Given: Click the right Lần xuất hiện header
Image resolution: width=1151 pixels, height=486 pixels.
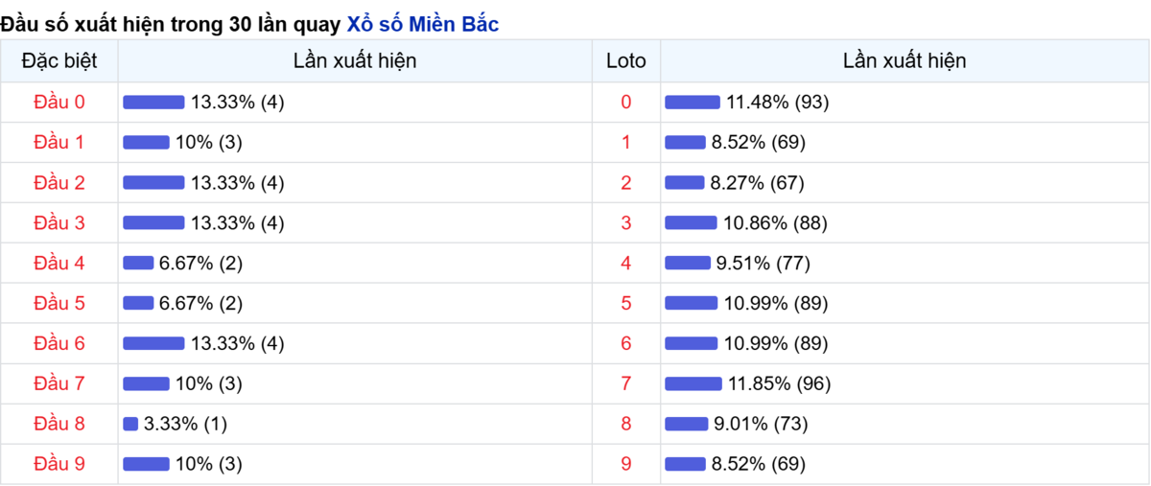Looking at the screenshot, I should (904, 60).
